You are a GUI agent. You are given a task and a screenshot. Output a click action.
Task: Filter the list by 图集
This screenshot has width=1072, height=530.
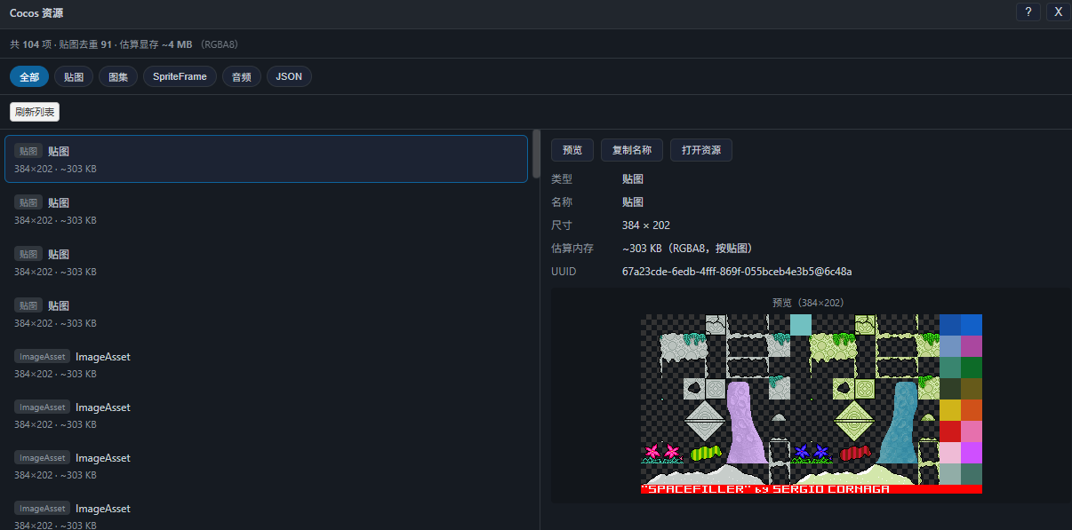(x=118, y=77)
